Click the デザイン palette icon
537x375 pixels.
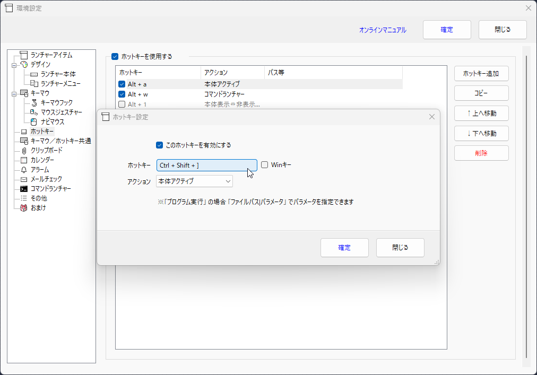(24, 64)
